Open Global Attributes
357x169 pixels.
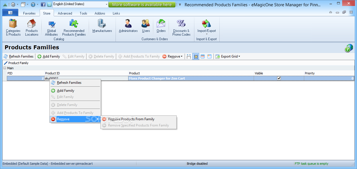[x=51, y=28]
